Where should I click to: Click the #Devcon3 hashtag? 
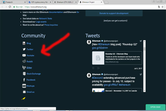[x=97, y=78]
